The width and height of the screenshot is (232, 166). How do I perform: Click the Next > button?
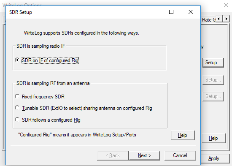point(144,155)
